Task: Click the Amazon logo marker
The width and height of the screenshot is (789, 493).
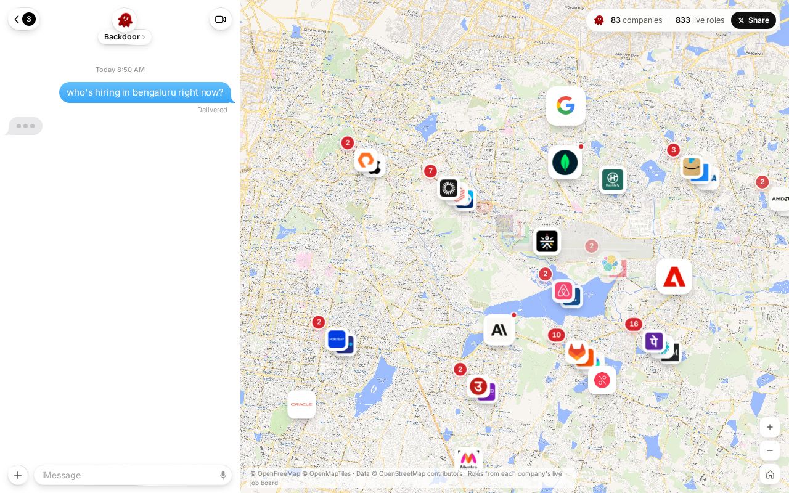Action: pyautogui.click(x=692, y=167)
